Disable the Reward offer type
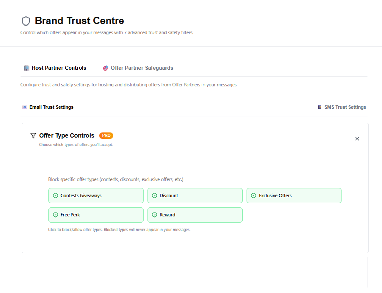This screenshot has width=382, height=293. pyautogui.click(x=195, y=215)
